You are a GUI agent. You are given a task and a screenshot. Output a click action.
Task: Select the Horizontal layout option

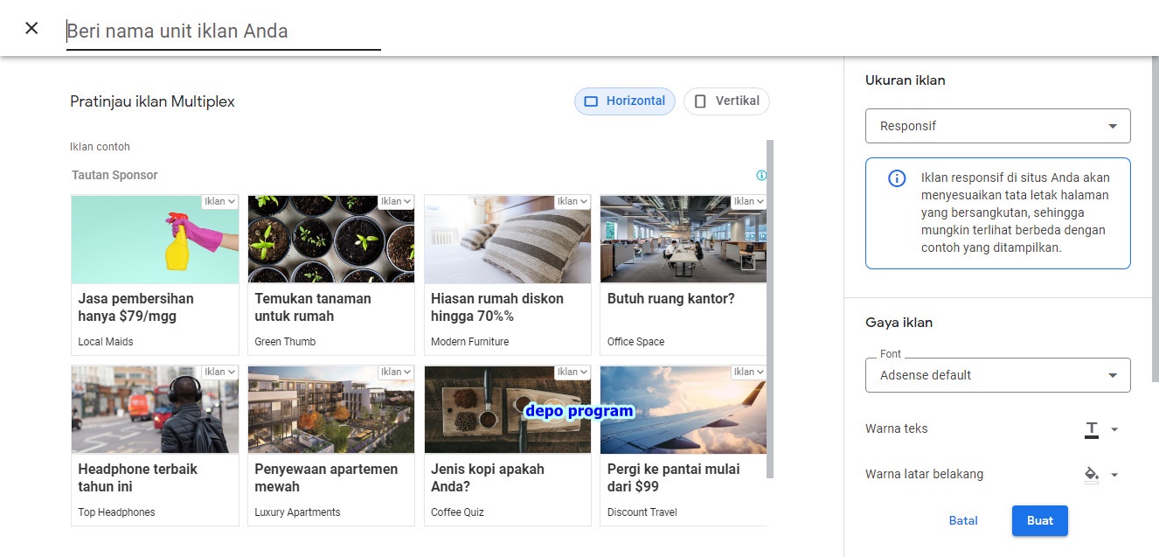tap(625, 101)
